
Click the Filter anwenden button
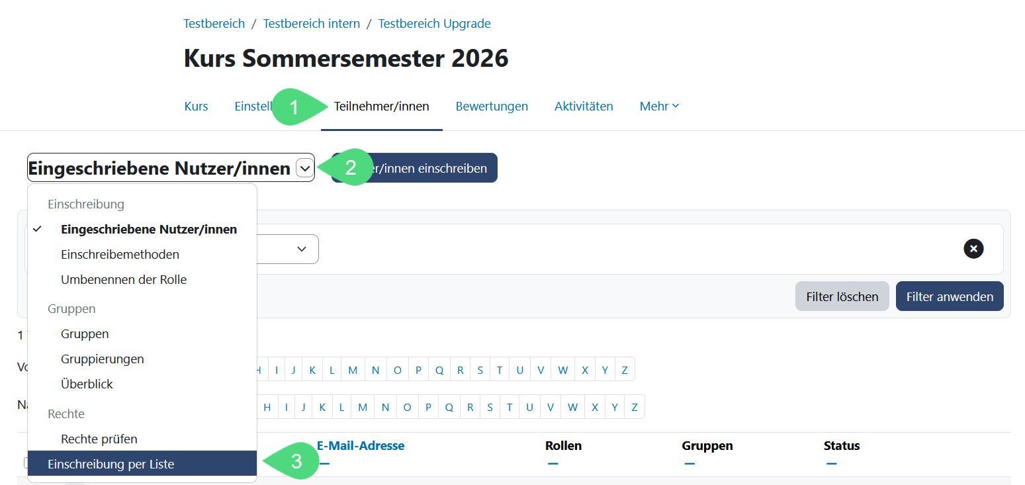pyautogui.click(x=949, y=297)
